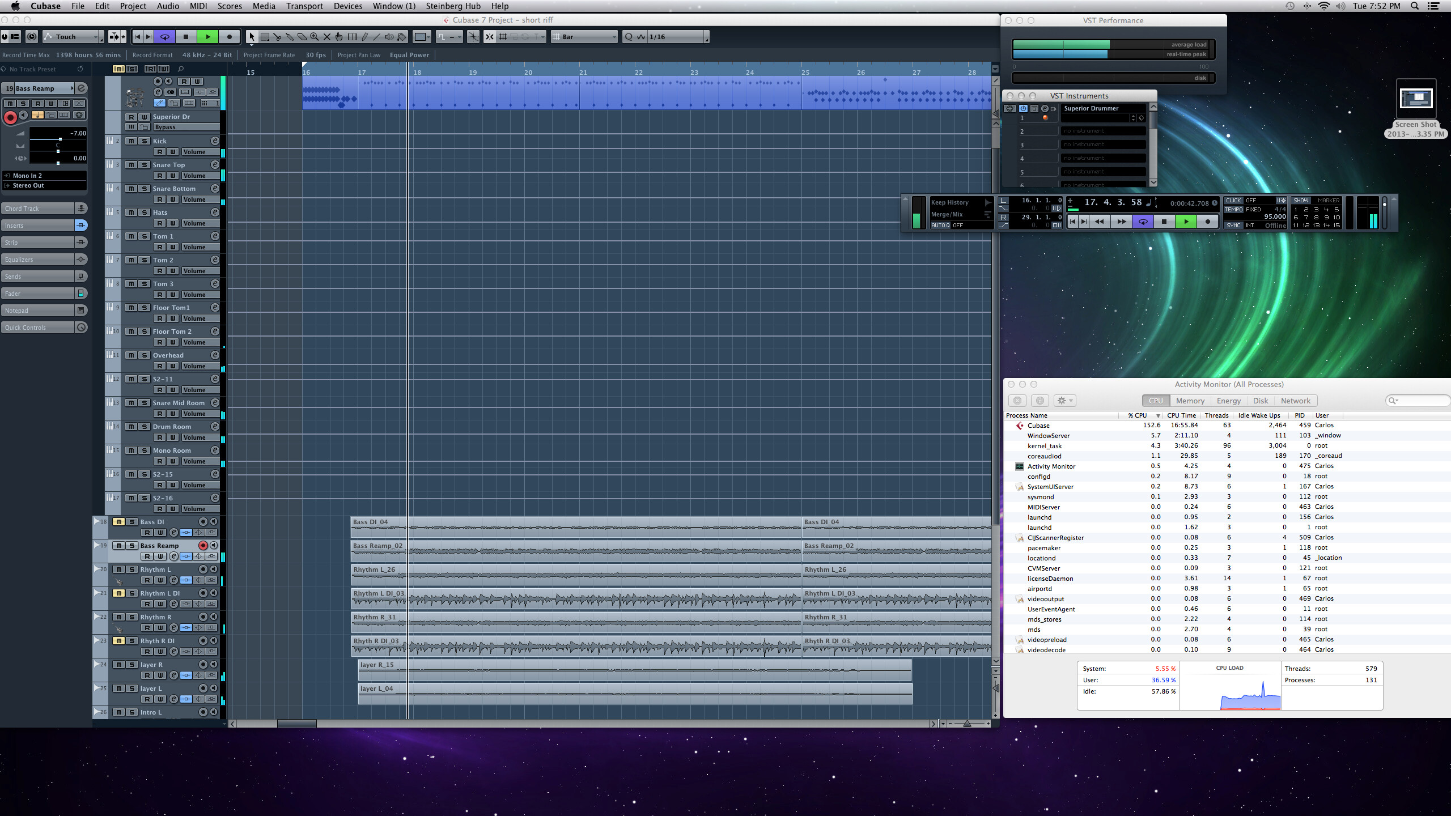Select the Draw pencil tool
The height and width of the screenshot is (816, 1451).
pos(364,37)
